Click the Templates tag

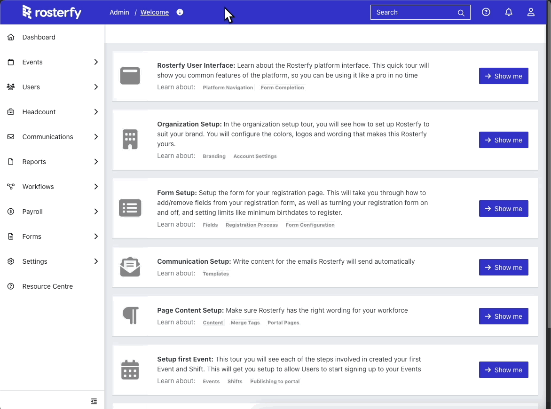click(x=216, y=274)
